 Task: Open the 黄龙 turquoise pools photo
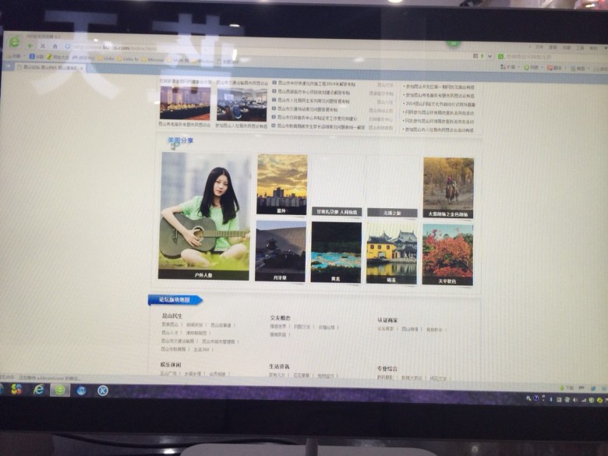(336, 253)
